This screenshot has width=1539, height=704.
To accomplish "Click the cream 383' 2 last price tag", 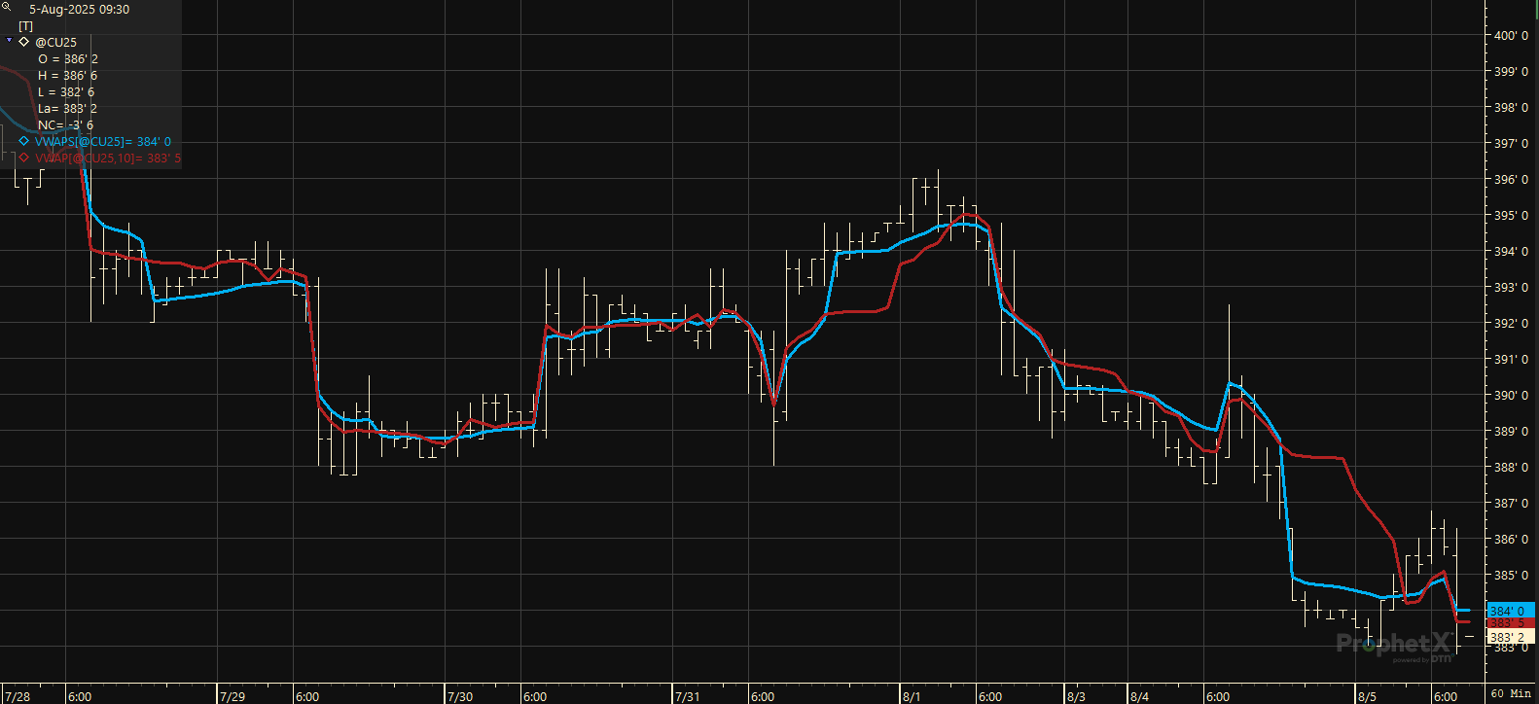I will pos(1511,637).
